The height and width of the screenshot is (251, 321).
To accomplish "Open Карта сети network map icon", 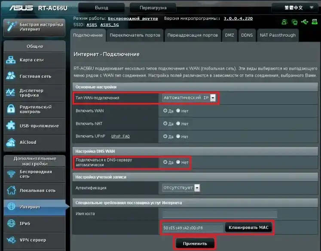I will [11, 60].
